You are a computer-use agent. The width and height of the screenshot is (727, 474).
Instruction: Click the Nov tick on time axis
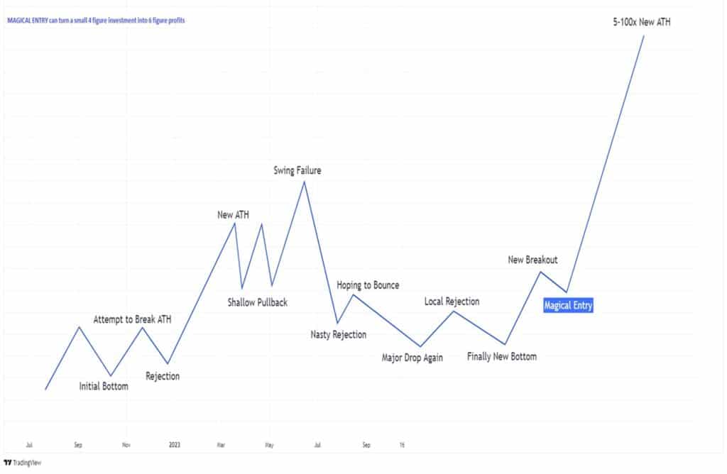click(126, 446)
